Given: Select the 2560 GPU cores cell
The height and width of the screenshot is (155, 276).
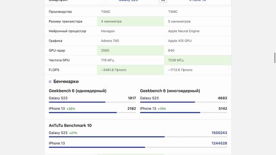Looking at the screenshot, I should tap(131, 50).
